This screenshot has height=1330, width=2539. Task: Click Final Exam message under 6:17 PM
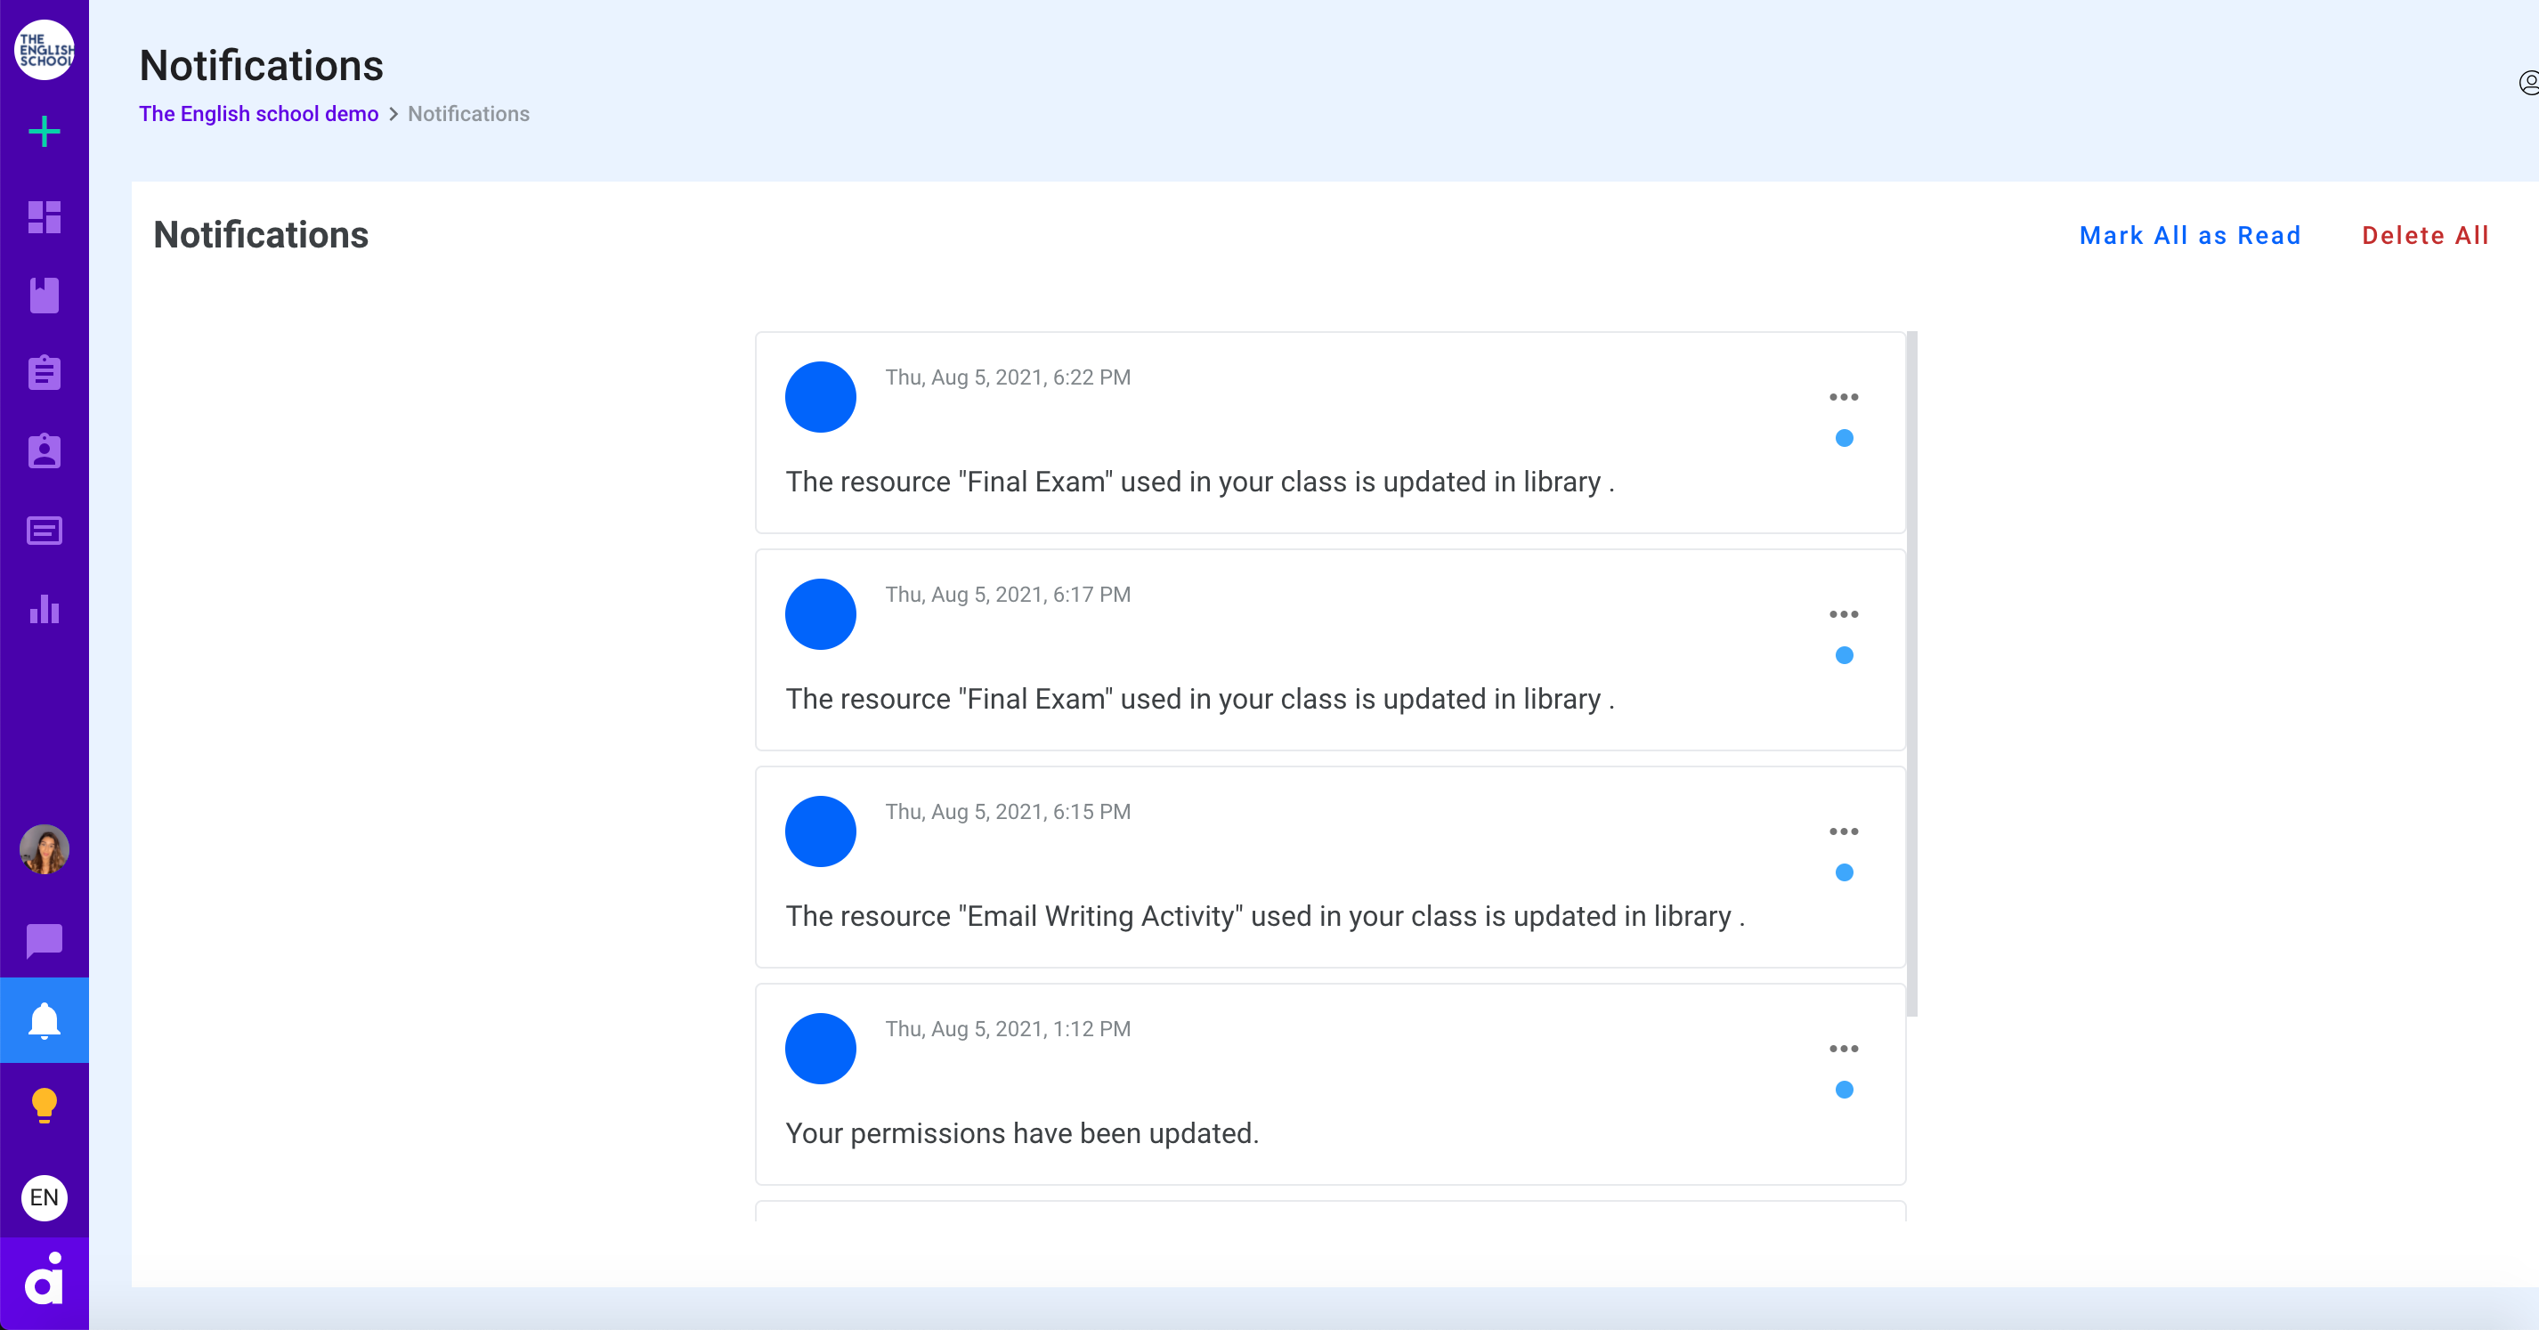click(x=1199, y=699)
